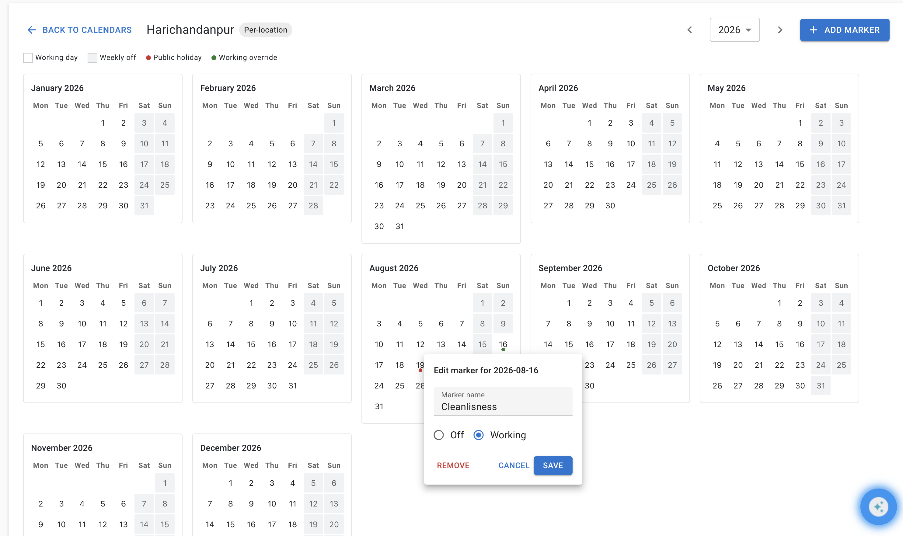The height and width of the screenshot is (536, 903).
Task: Click March 31 date
Action: coord(399,226)
